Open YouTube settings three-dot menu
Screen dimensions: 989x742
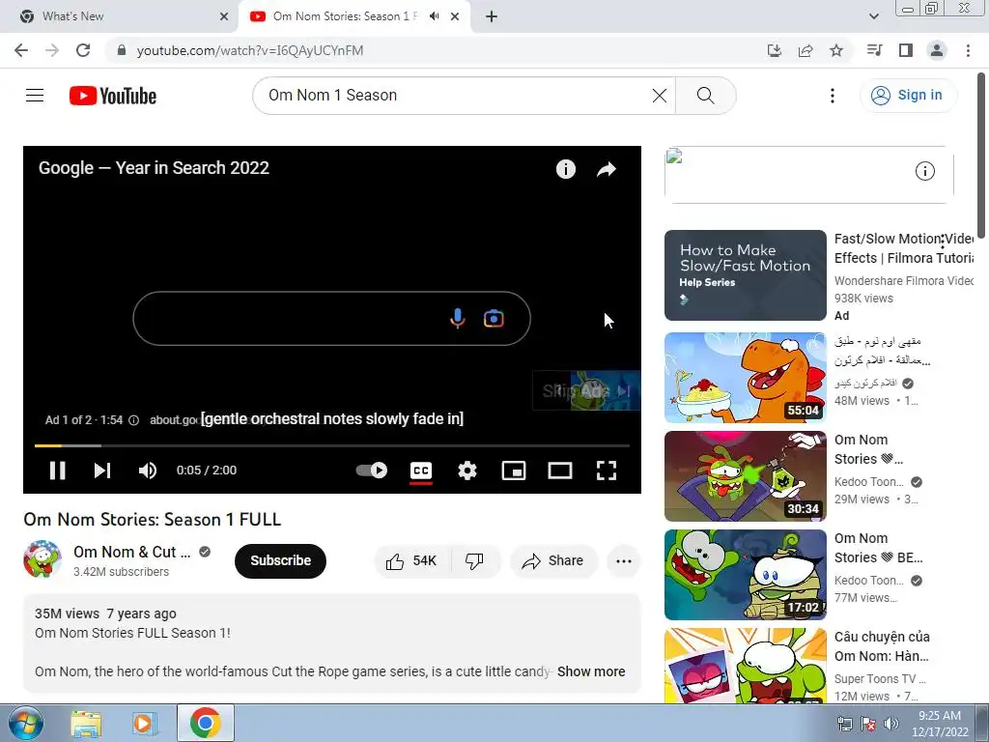point(832,96)
